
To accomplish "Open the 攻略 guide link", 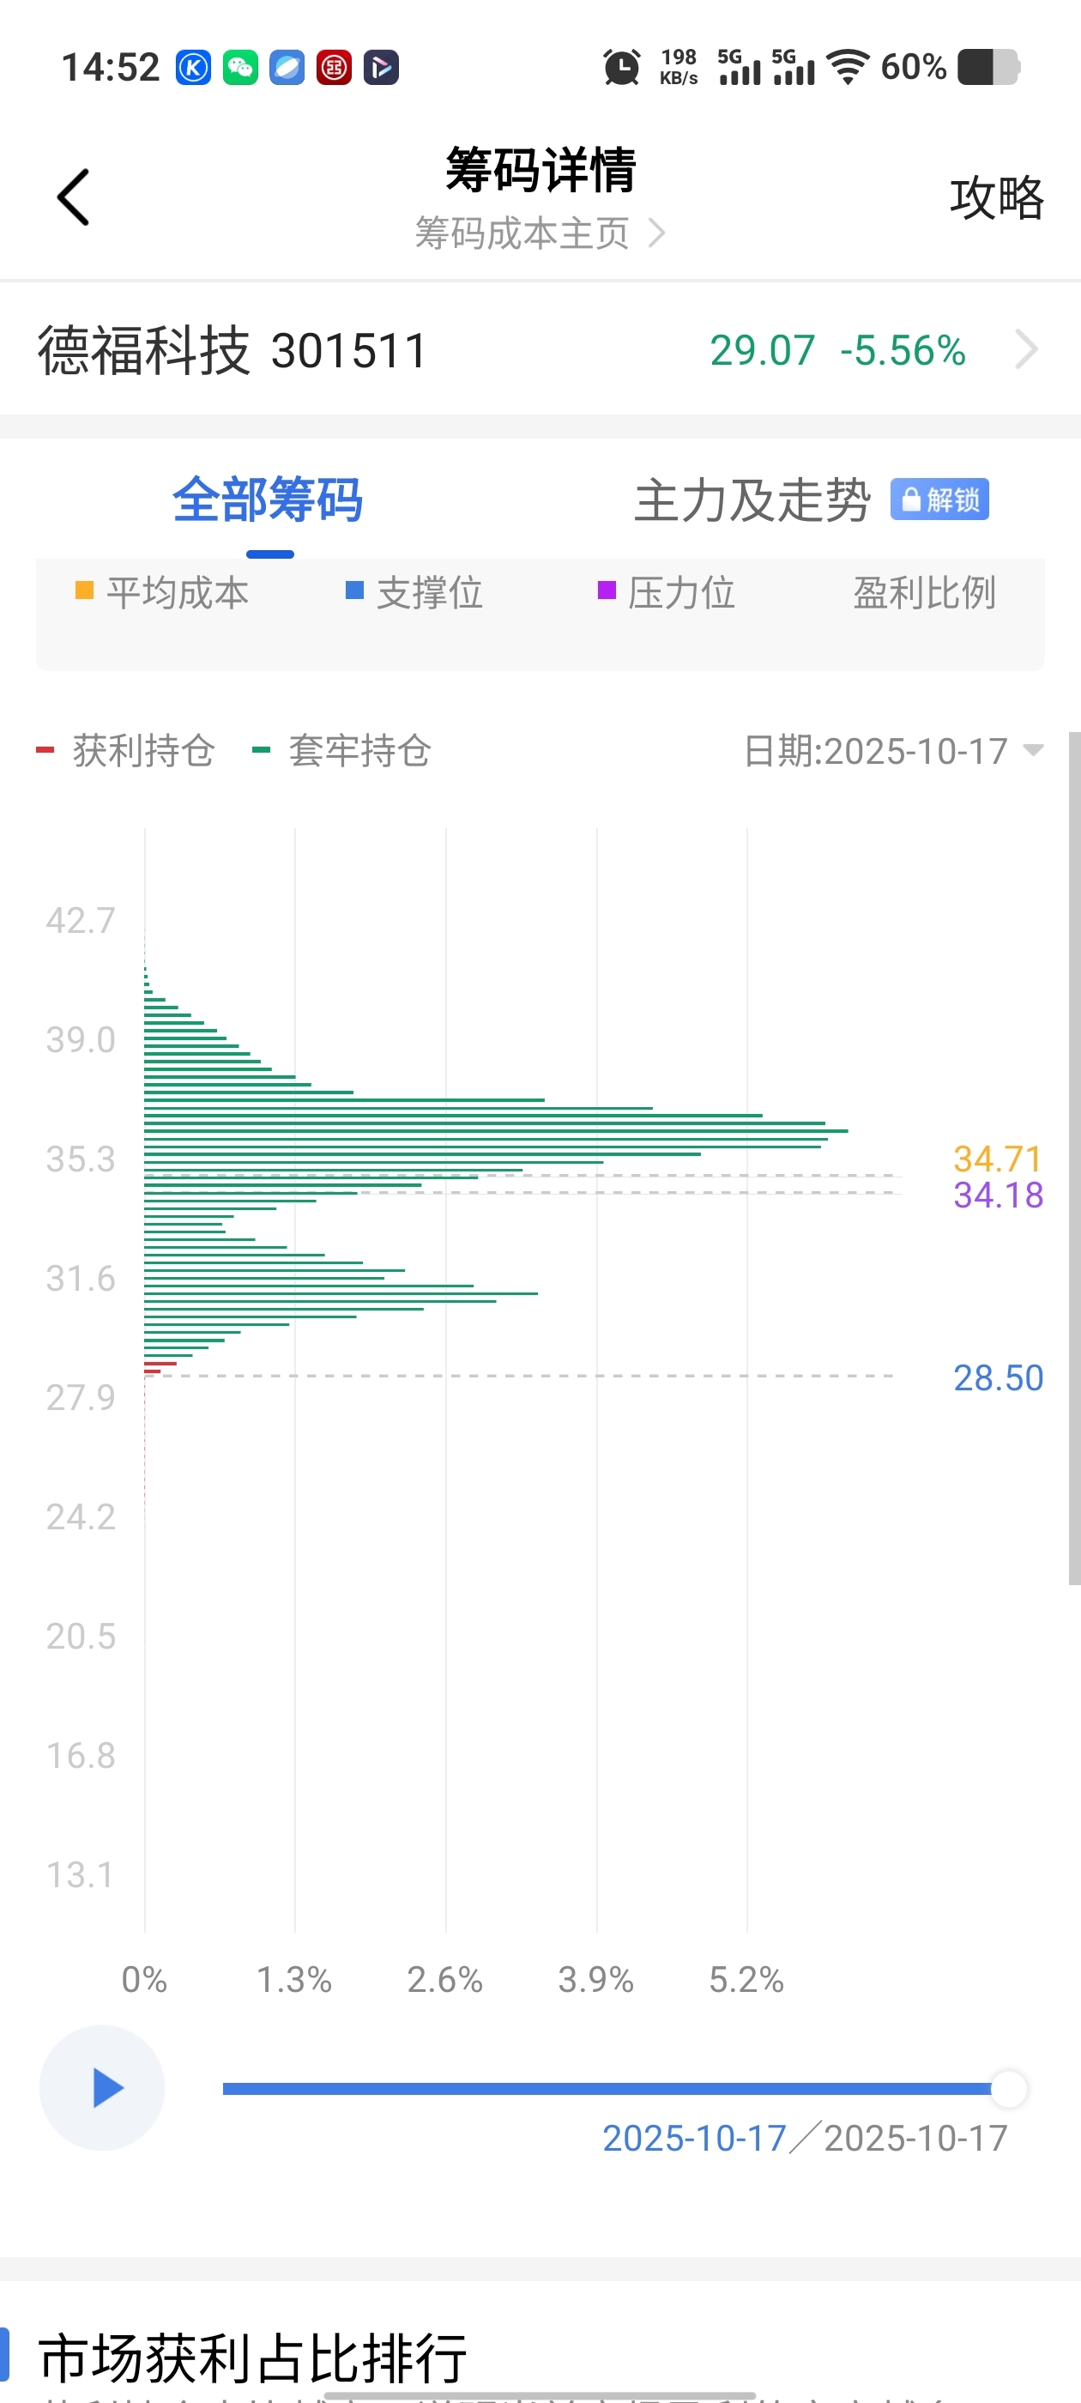I will point(996,197).
